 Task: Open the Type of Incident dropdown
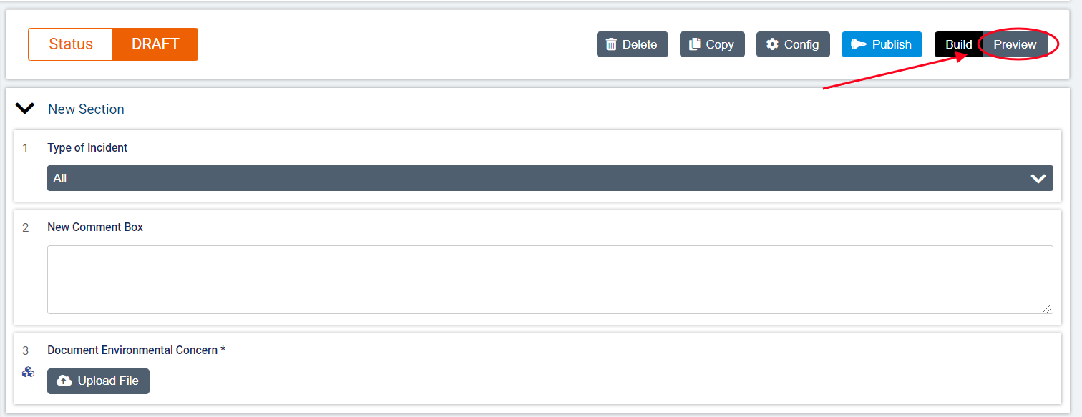(550, 178)
